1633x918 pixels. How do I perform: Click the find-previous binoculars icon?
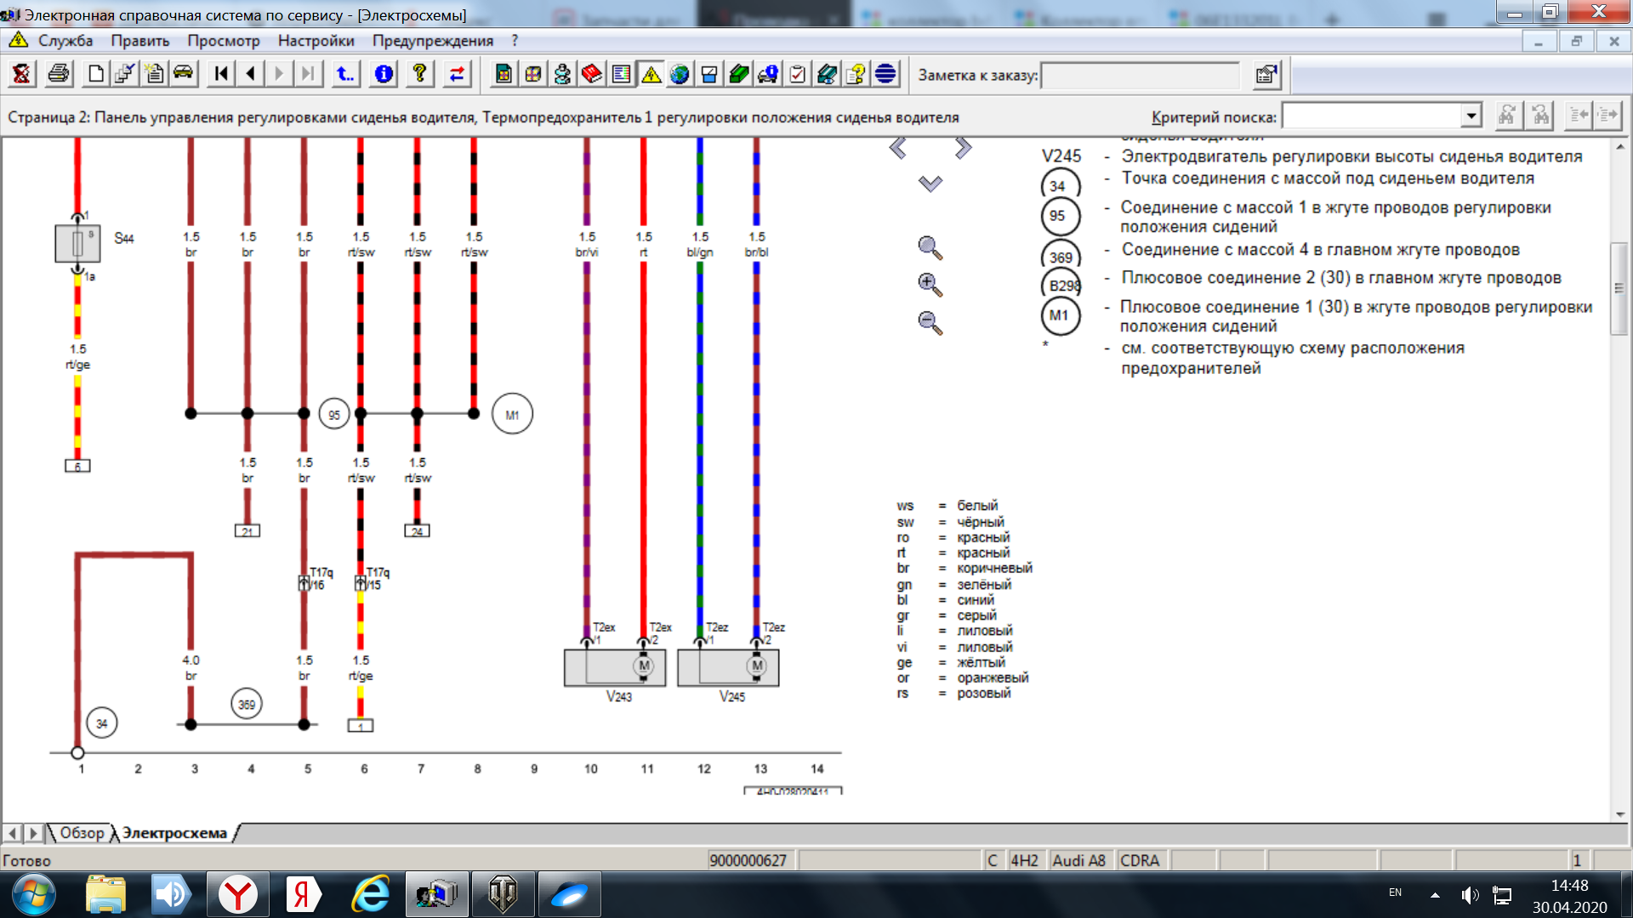(x=1540, y=116)
